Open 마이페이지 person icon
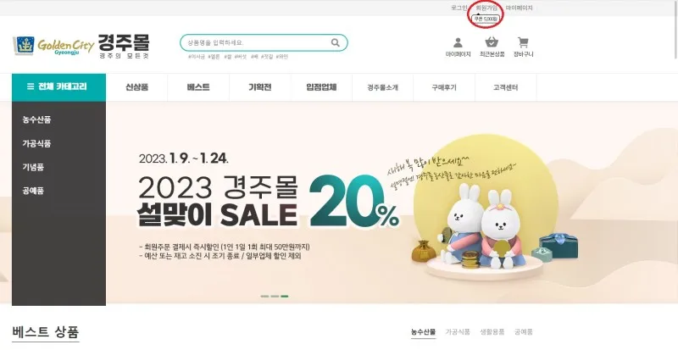 point(458,42)
